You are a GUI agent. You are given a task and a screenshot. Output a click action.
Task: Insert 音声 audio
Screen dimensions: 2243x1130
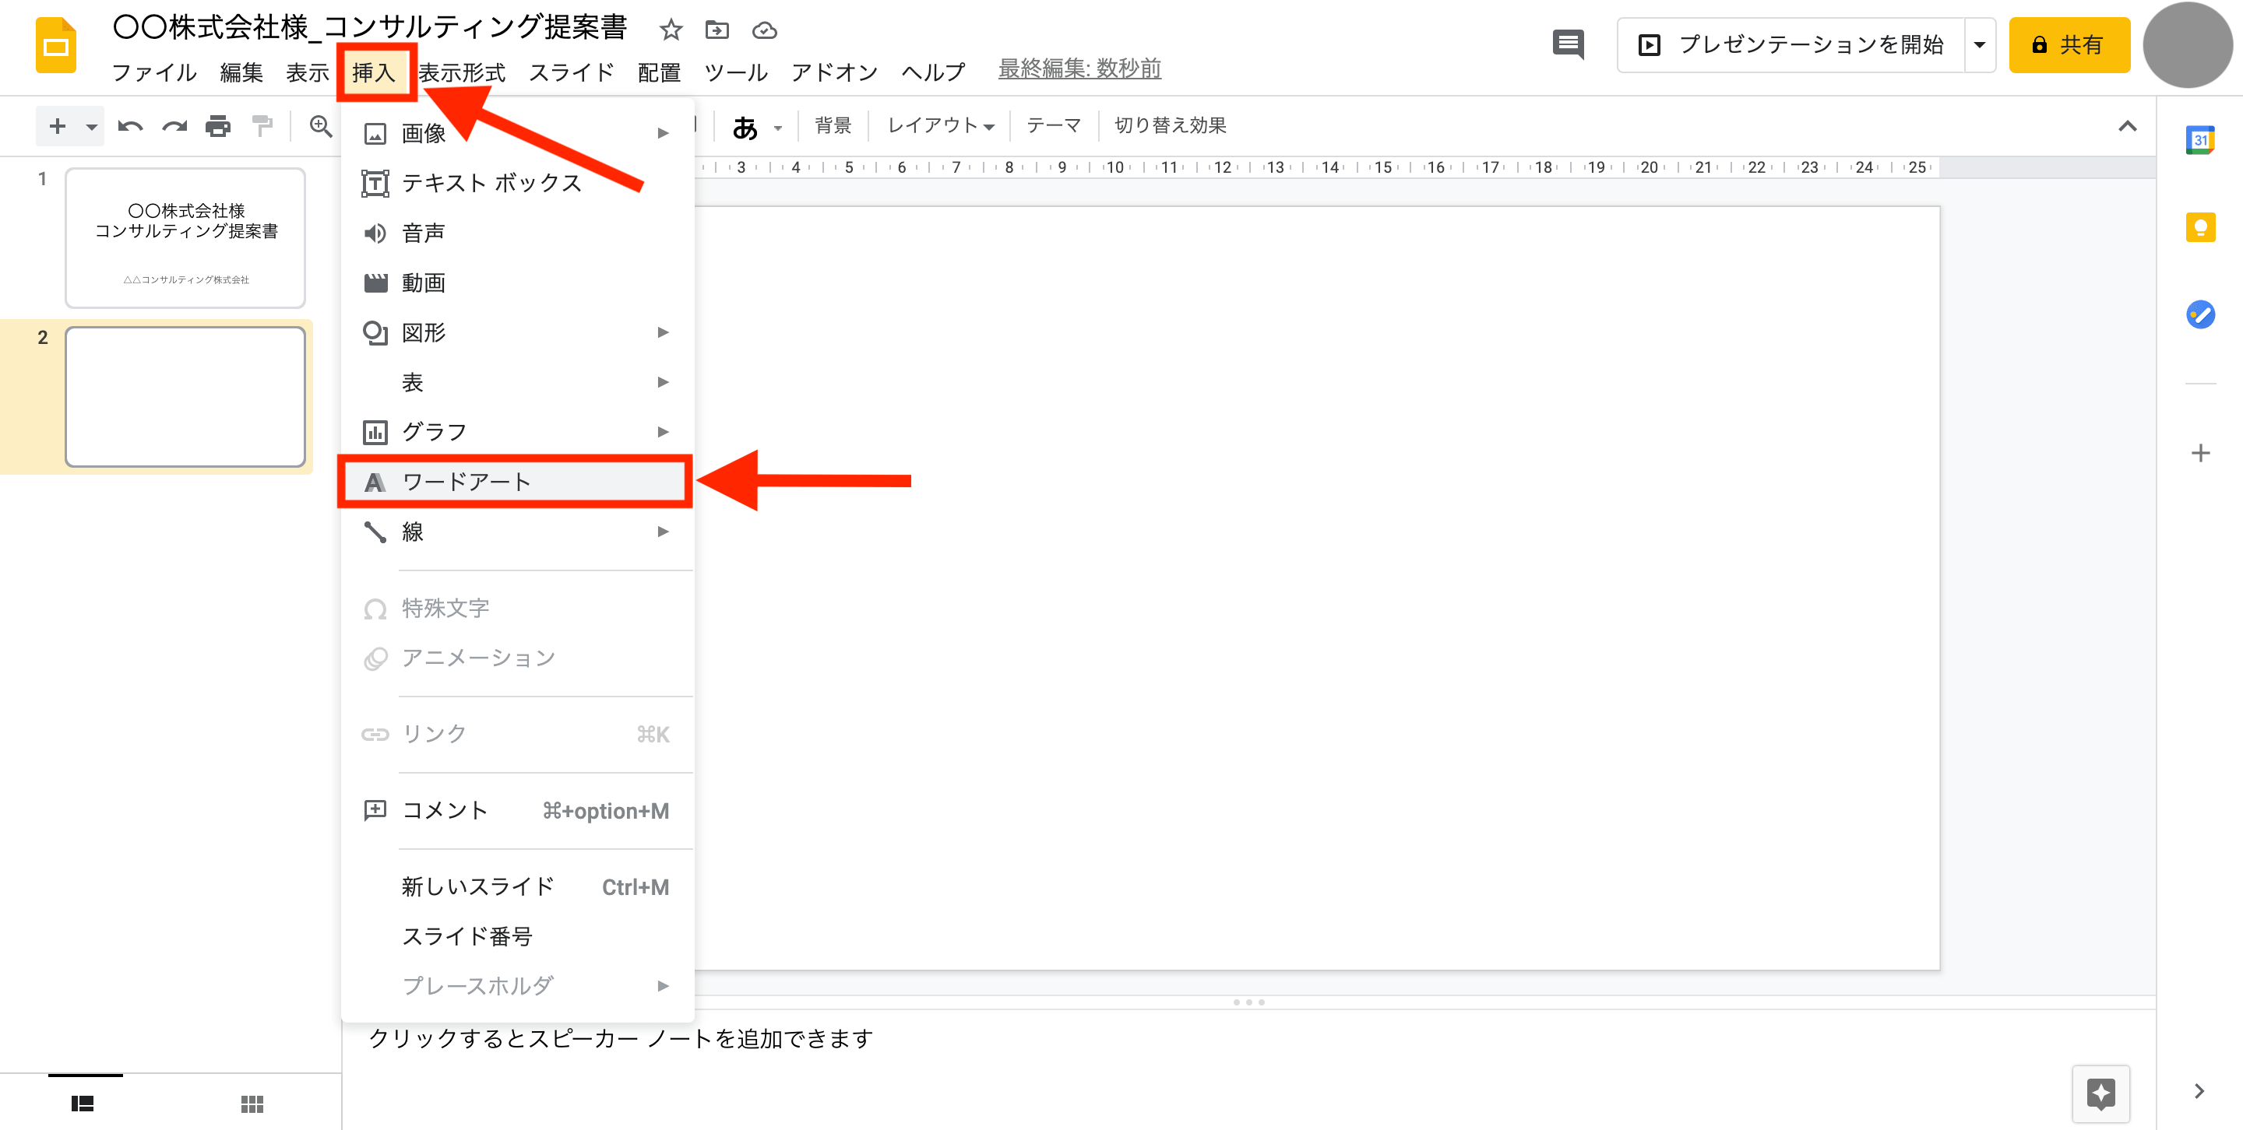click(517, 232)
